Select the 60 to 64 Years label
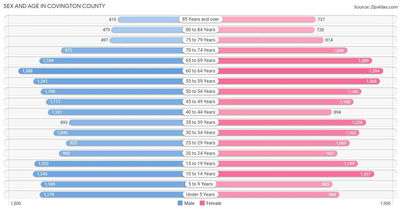Image resolution: width=401 pixels, height=210 pixels. [200, 71]
